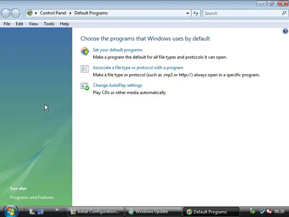Open Set your default programs link
289x217 pixels.
tap(118, 50)
